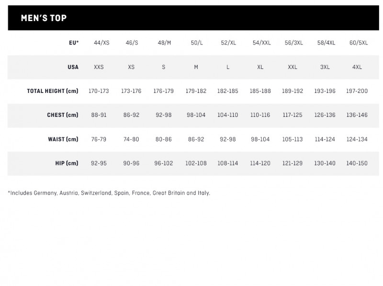Select the EU* row label

point(74,43)
